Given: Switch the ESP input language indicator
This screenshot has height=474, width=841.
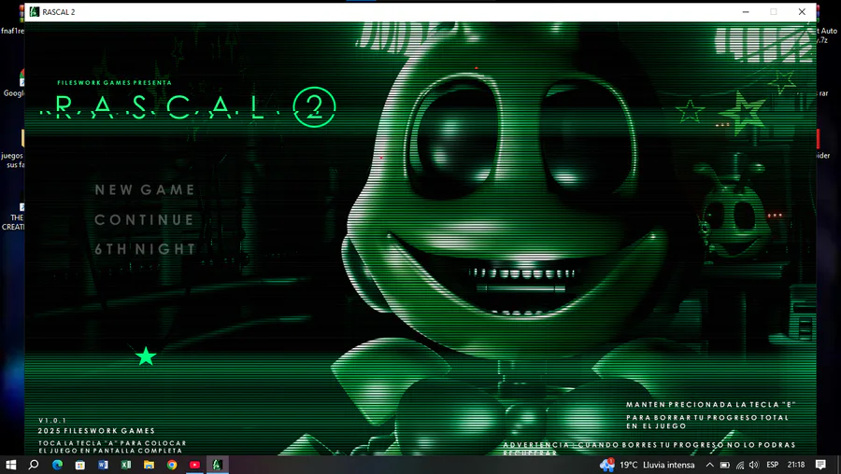Looking at the screenshot, I should 773,465.
